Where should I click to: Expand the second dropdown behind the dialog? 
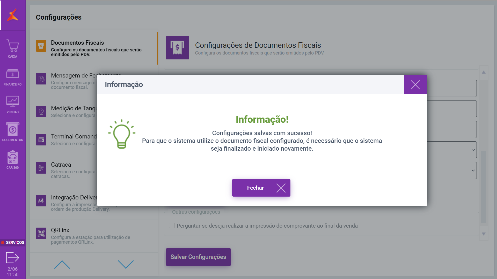[x=473, y=171]
